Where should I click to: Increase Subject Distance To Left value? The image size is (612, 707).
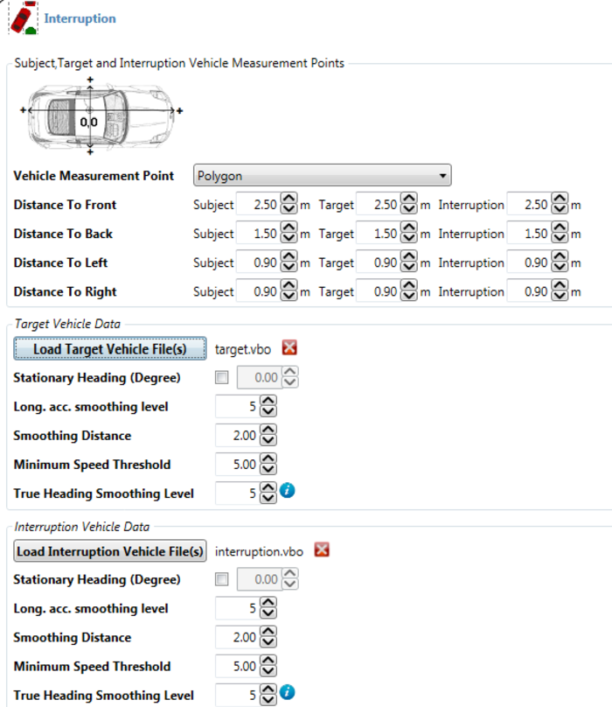(289, 256)
